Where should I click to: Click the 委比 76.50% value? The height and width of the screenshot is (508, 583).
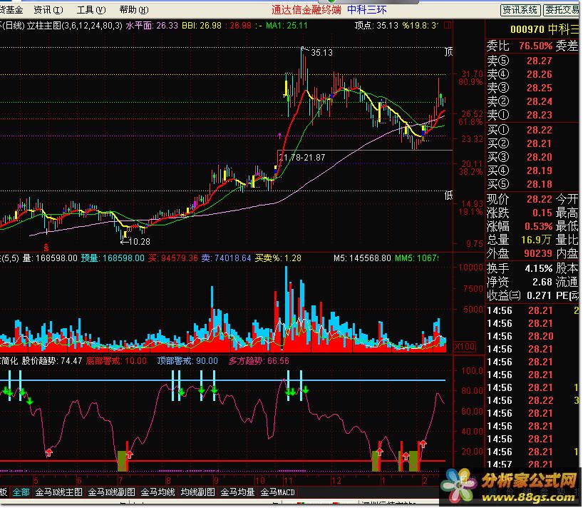tap(535, 46)
